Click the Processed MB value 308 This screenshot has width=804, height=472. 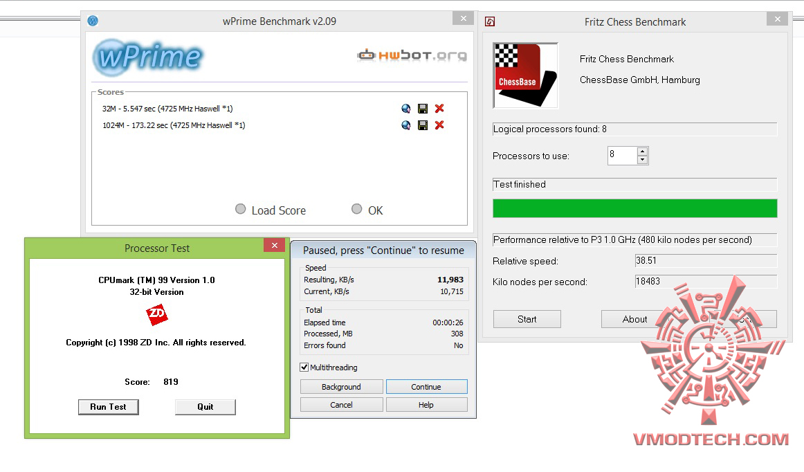(x=457, y=334)
